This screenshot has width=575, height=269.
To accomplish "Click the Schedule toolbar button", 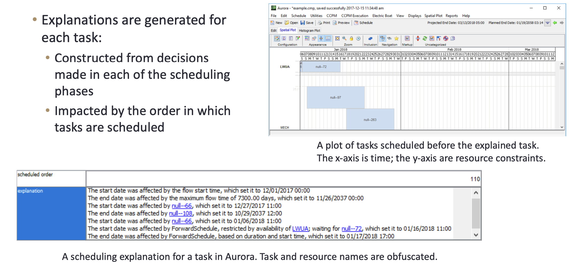I will [363, 23].
